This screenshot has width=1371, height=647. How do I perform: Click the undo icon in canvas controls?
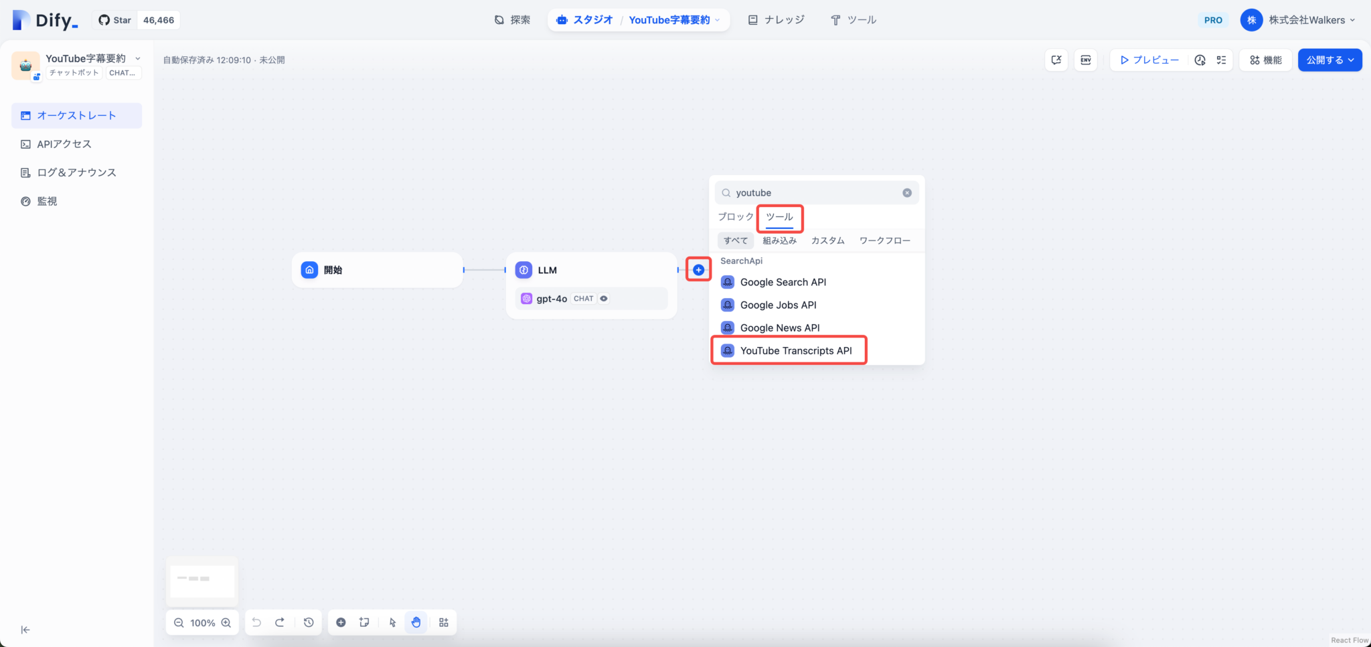click(x=256, y=622)
